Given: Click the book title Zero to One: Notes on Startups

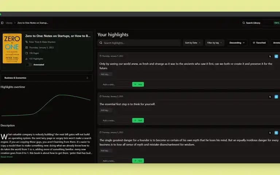Looking at the screenshot, I should pos(58,36).
